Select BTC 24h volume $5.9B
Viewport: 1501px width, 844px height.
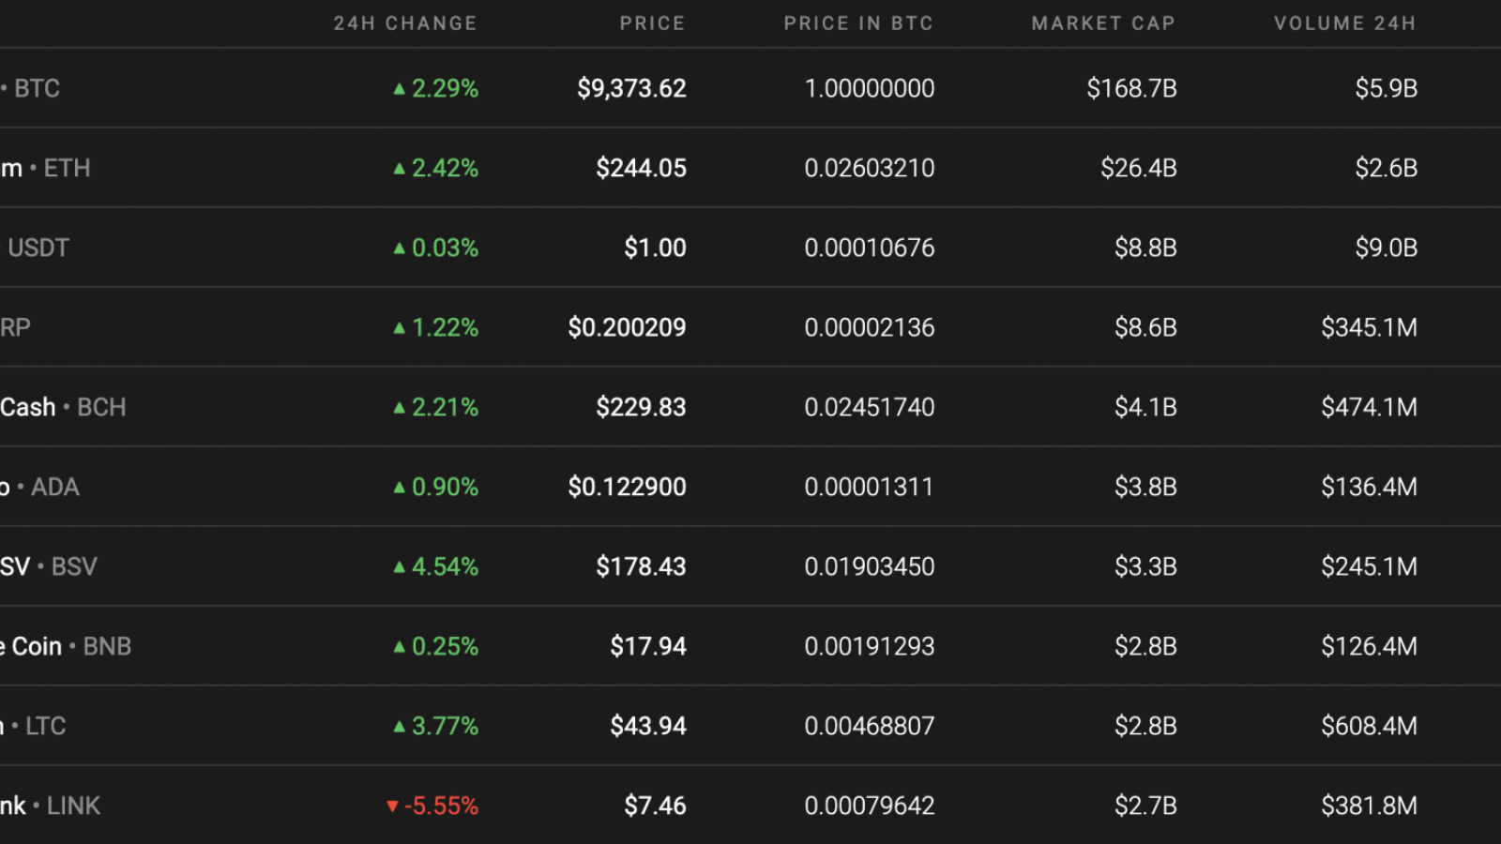[1386, 88]
